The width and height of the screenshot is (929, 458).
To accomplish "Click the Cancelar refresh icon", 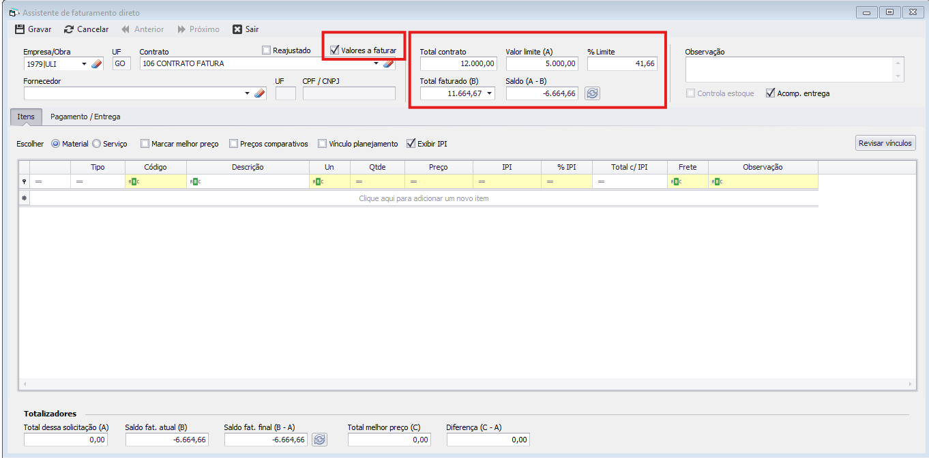I will coord(69,29).
